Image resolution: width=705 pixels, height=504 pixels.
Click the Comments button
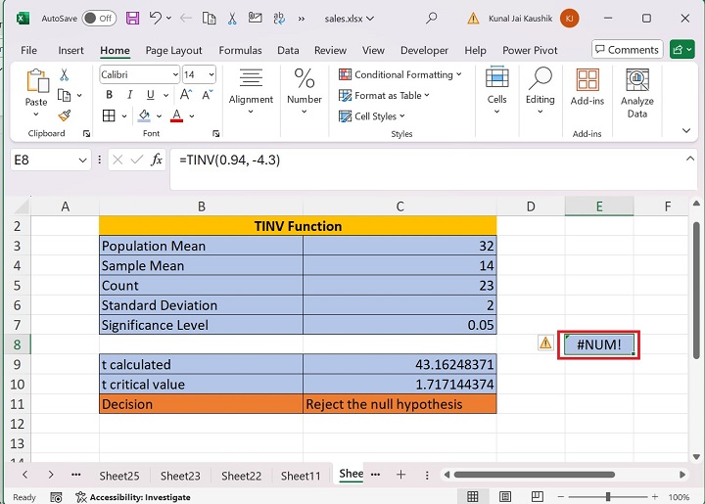coord(626,50)
